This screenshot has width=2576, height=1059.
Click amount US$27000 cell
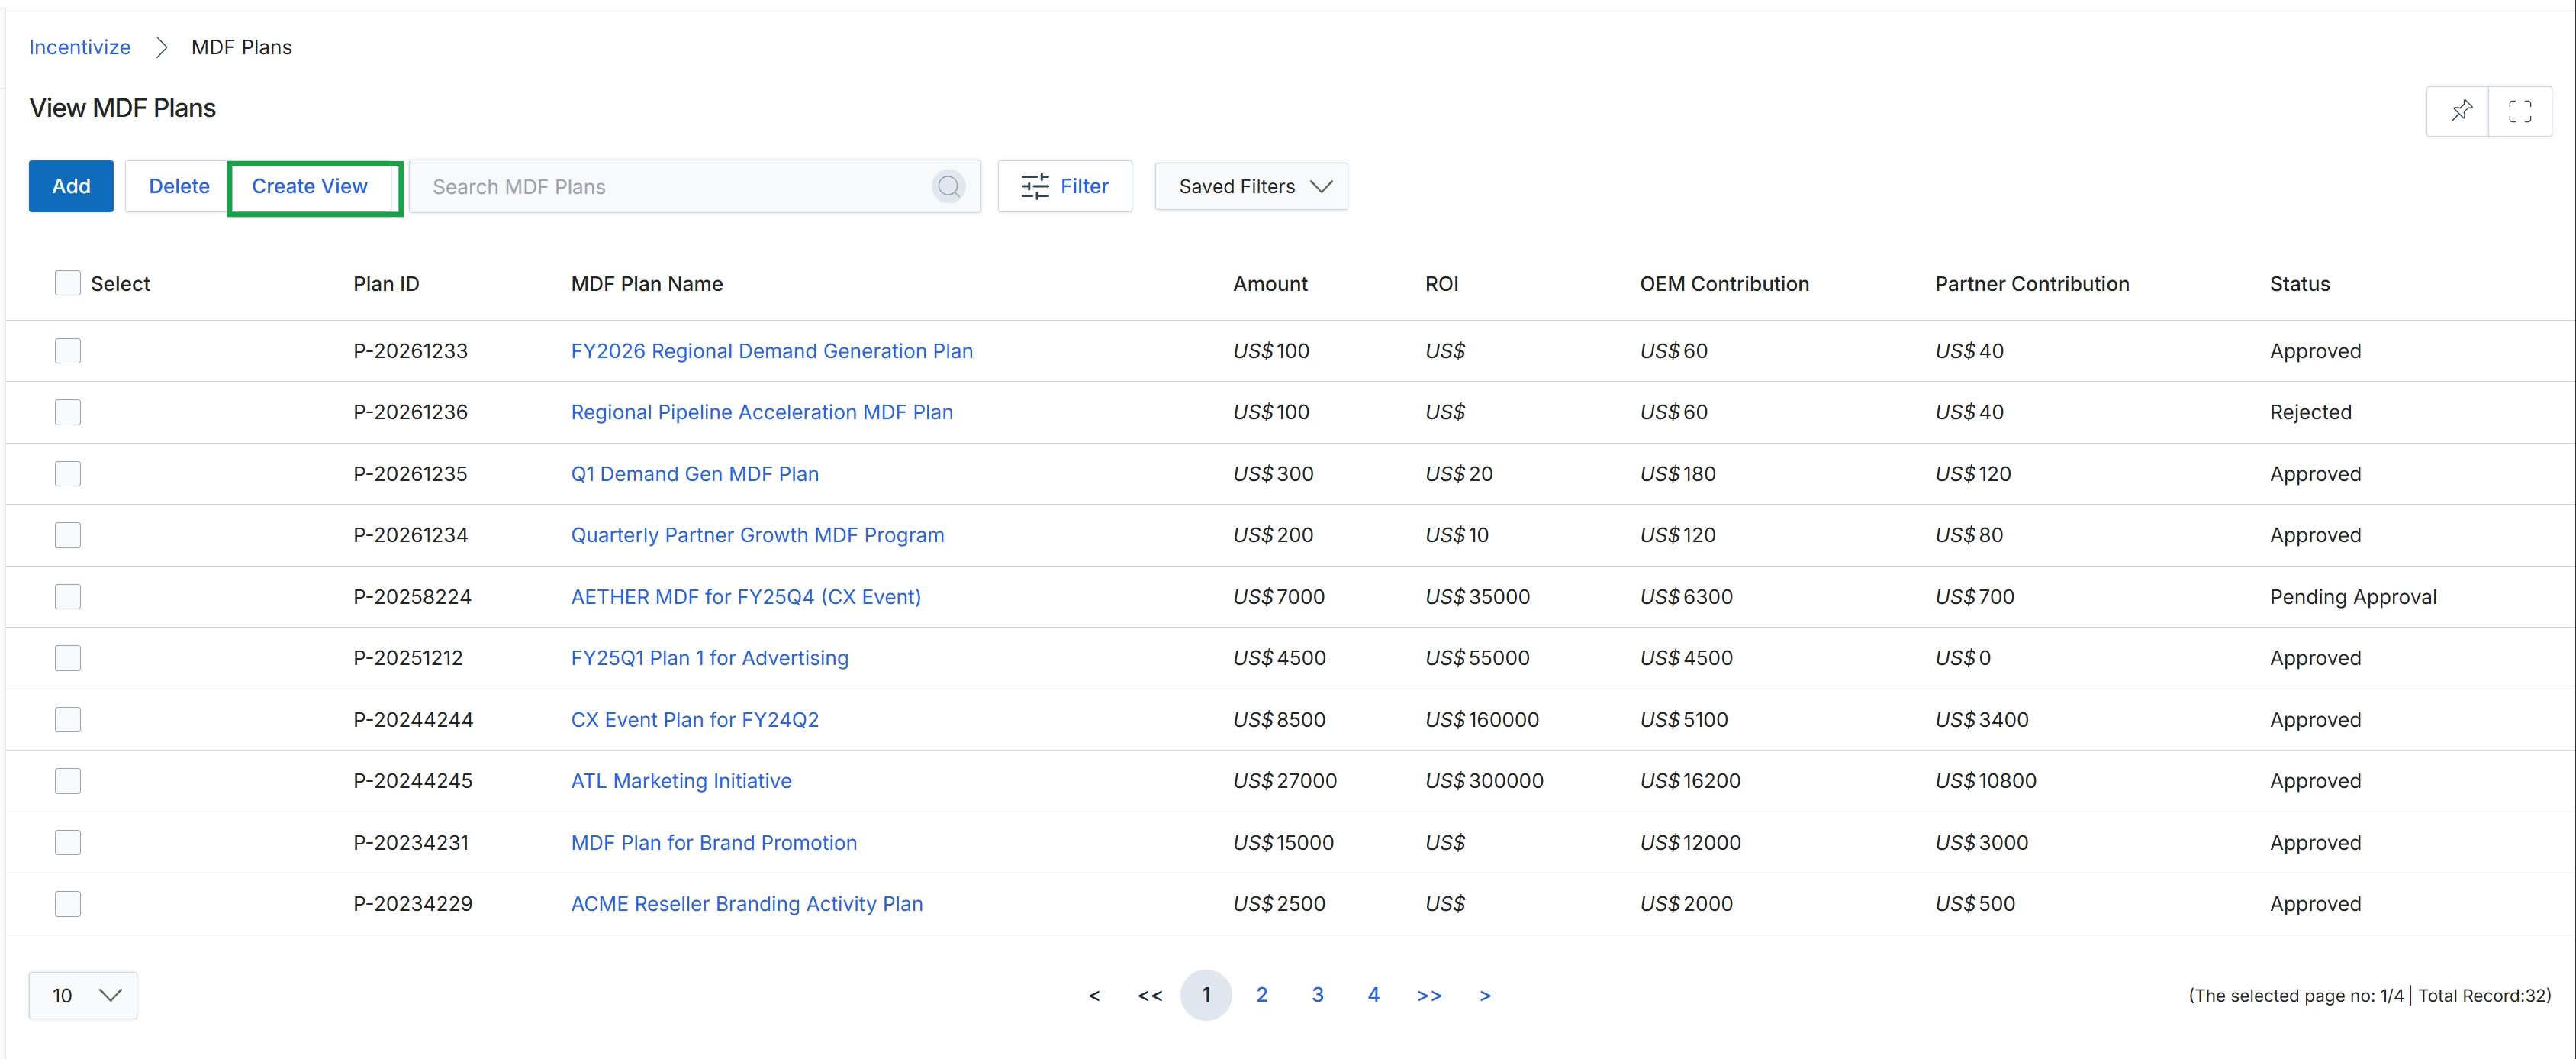pyautogui.click(x=1285, y=782)
